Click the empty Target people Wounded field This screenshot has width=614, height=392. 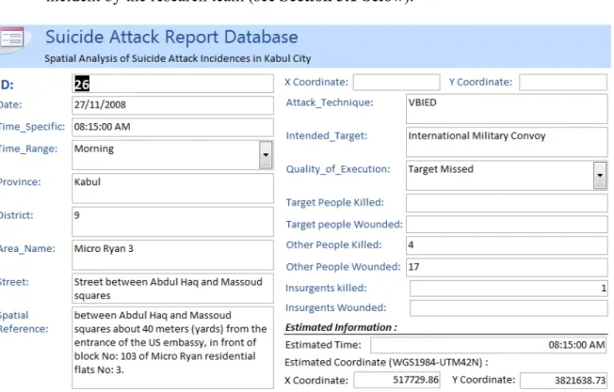pos(507,225)
